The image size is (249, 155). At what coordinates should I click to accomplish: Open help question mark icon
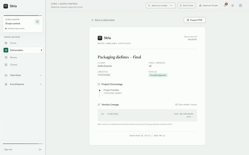coord(240,6)
